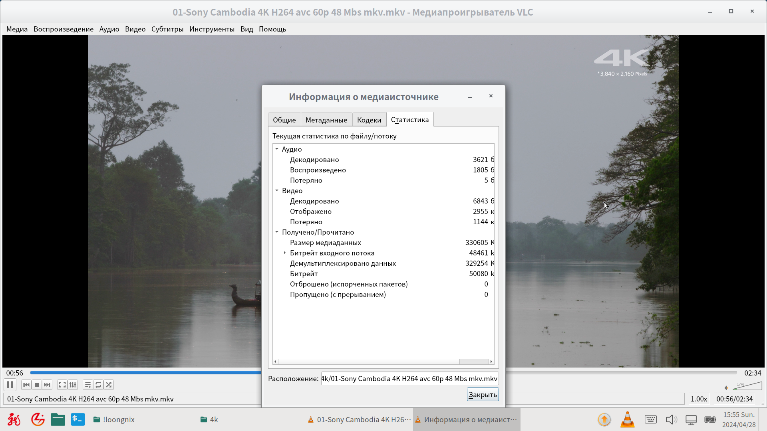Toggle fullscreen video mode
The width and height of the screenshot is (767, 431).
(x=62, y=385)
